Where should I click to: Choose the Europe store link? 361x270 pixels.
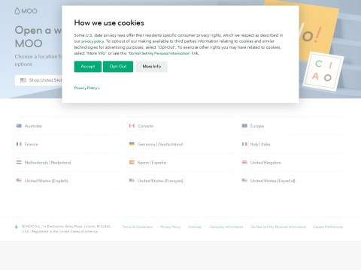tap(257, 126)
